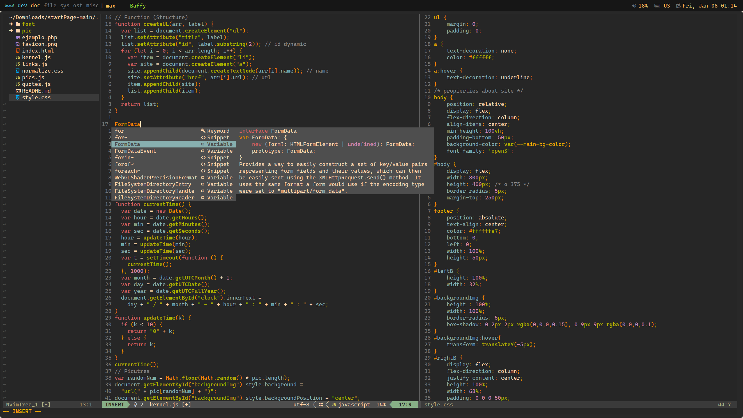Screen dimensions: 743x418
Task: Open ejemplo.php in the file tree
Action: pos(39,37)
